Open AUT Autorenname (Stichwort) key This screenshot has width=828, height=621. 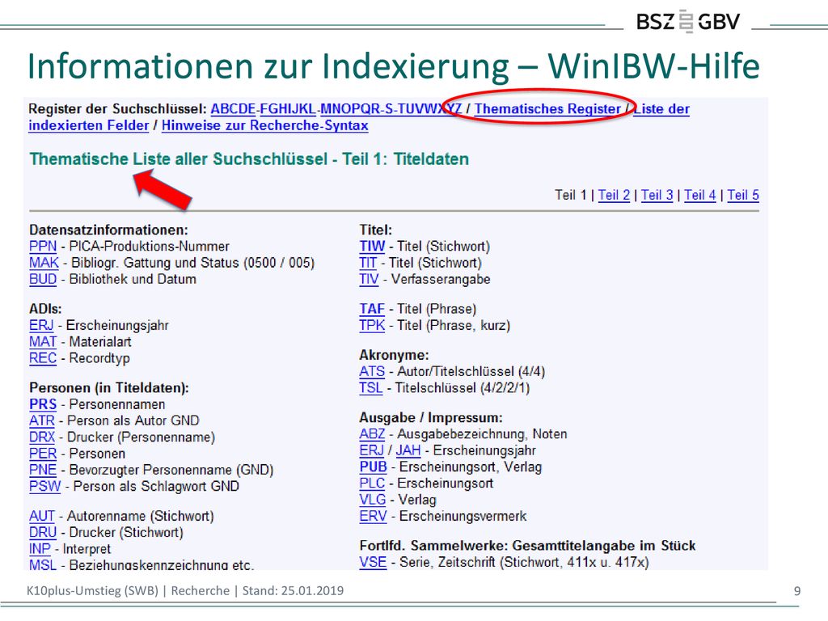tap(42, 516)
